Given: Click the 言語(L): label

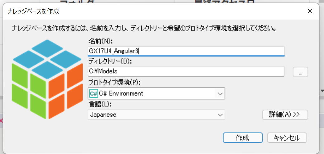Looking at the screenshot, I should (x=100, y=104).
